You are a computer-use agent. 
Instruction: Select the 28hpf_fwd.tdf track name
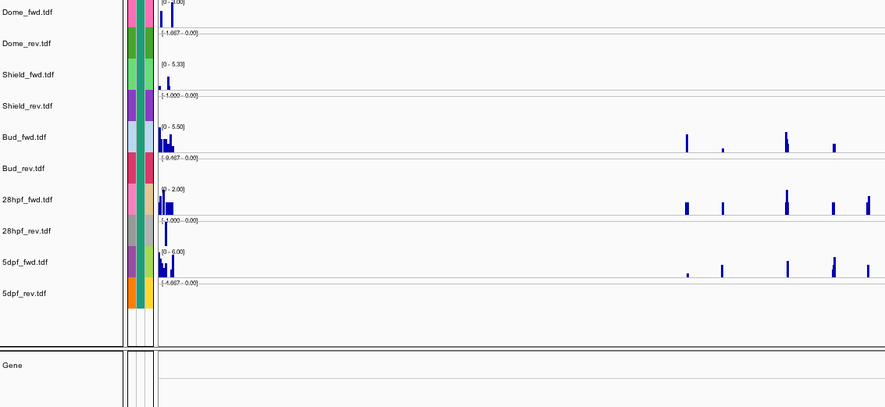[27, 200]
